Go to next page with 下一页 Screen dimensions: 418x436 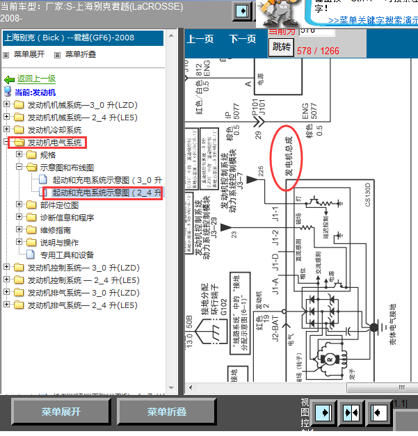(243, 39)
